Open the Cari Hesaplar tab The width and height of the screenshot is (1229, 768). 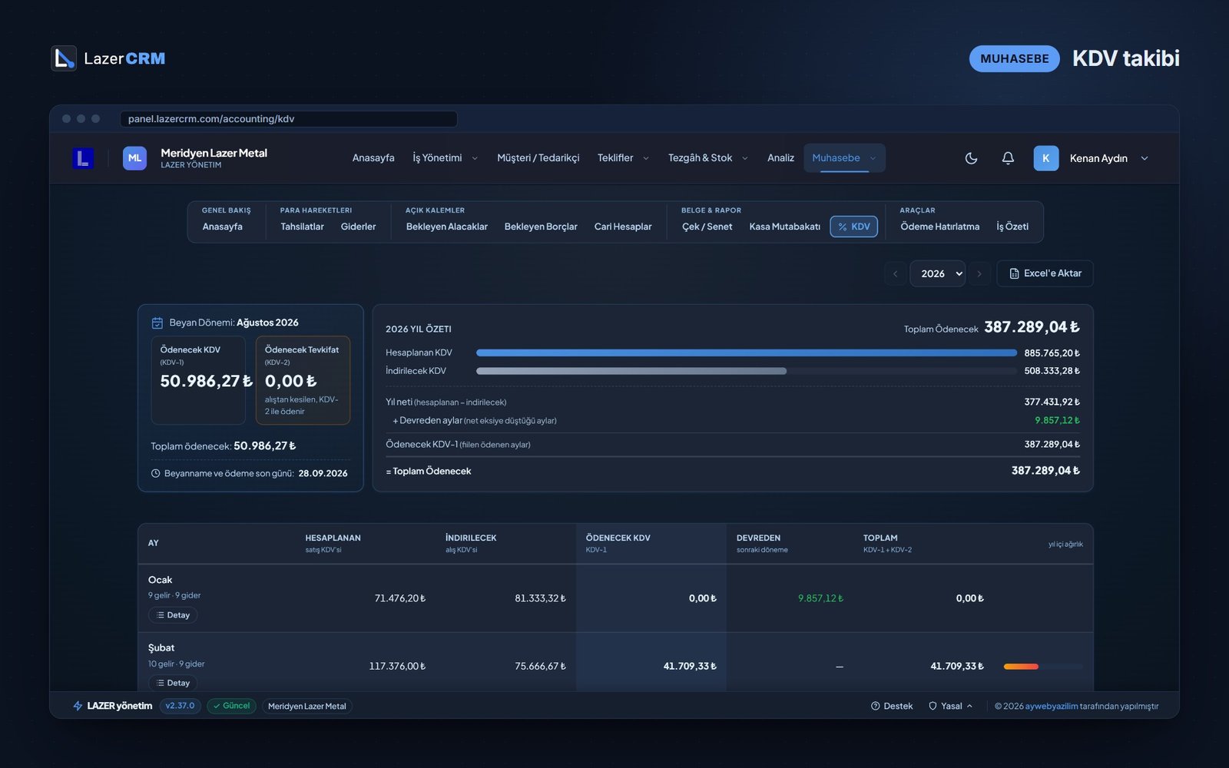coord(623,227)
